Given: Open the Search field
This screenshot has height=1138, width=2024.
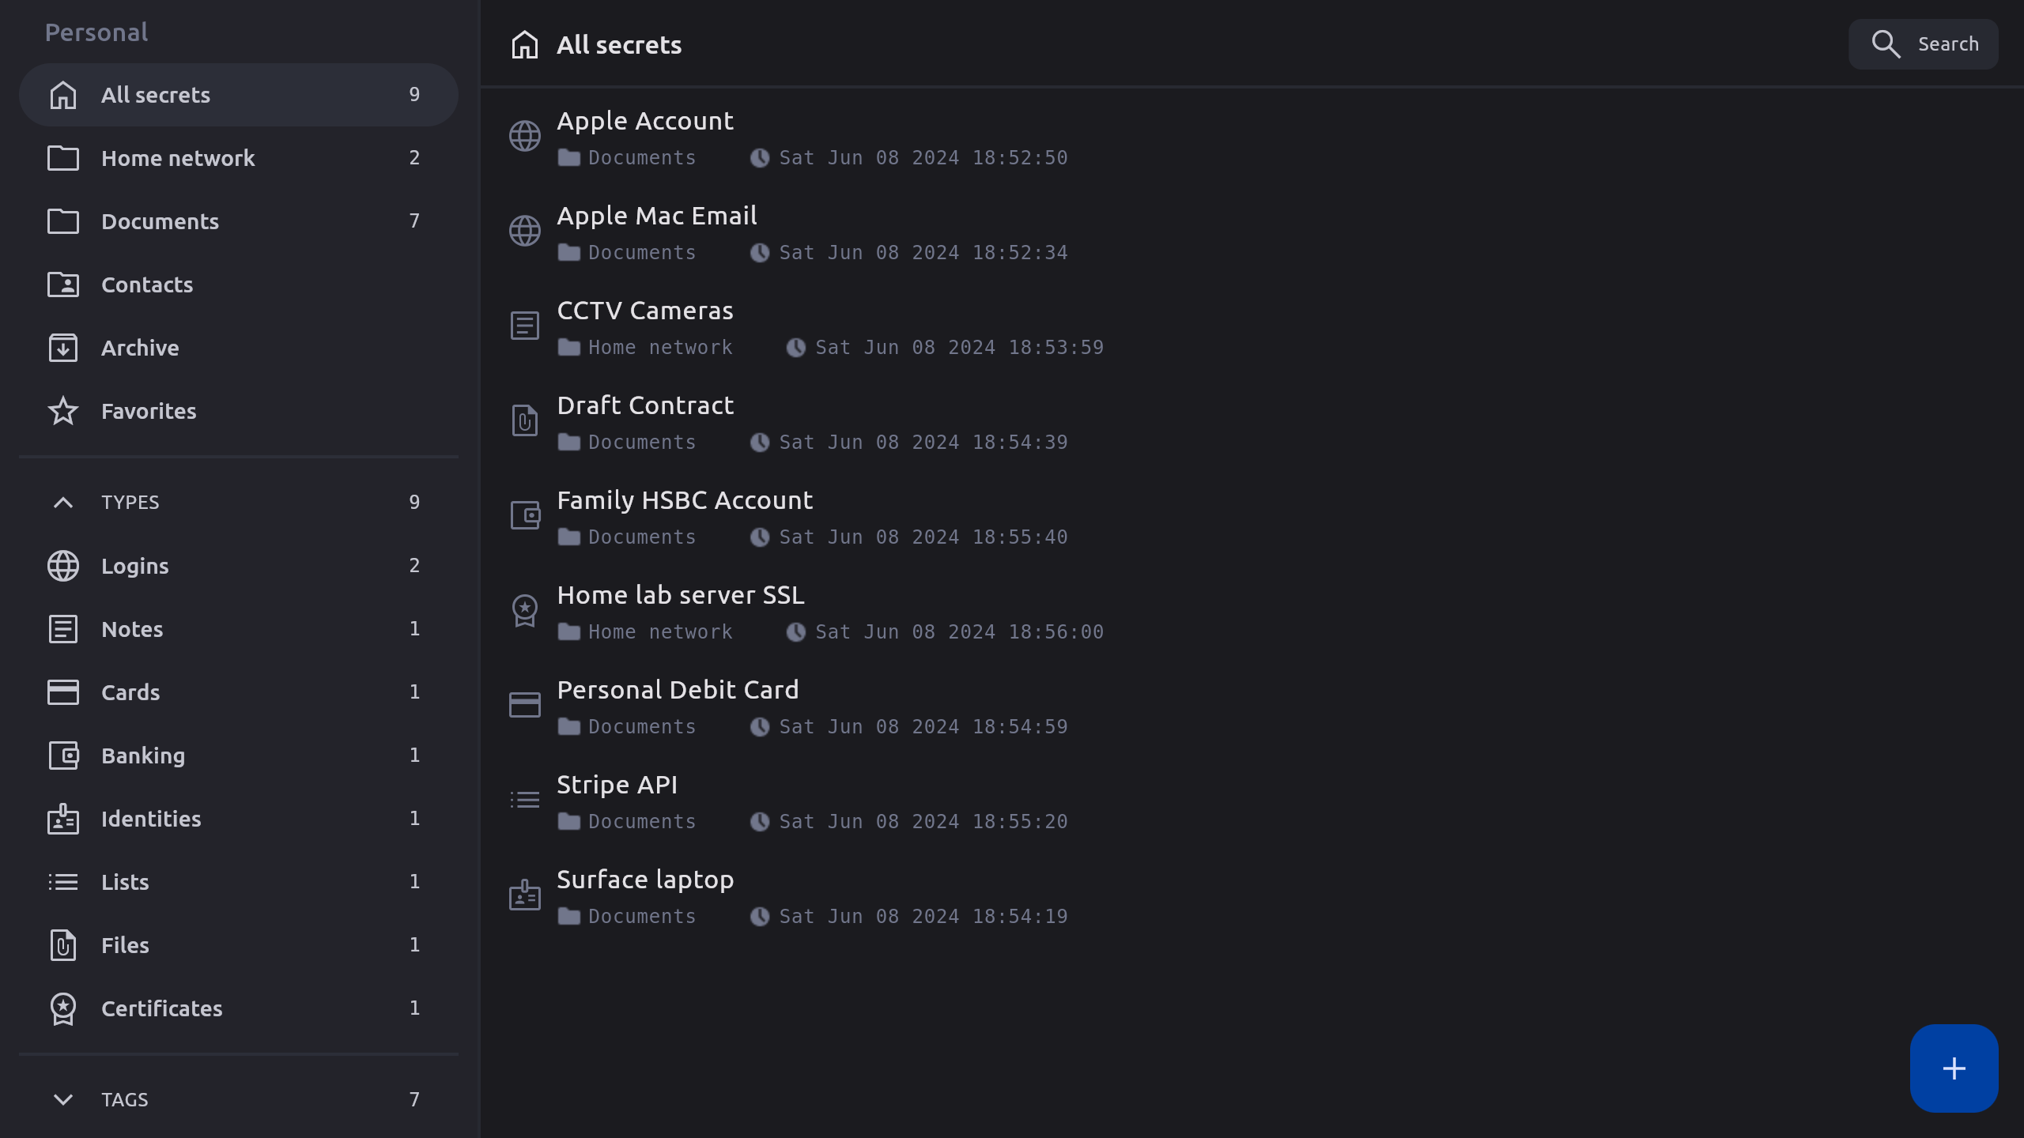Looking at the screenshot, I should (1923, 44).
